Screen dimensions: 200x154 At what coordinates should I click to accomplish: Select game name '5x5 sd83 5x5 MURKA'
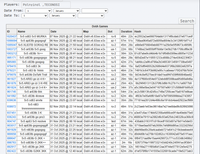(x=33, y=36)
